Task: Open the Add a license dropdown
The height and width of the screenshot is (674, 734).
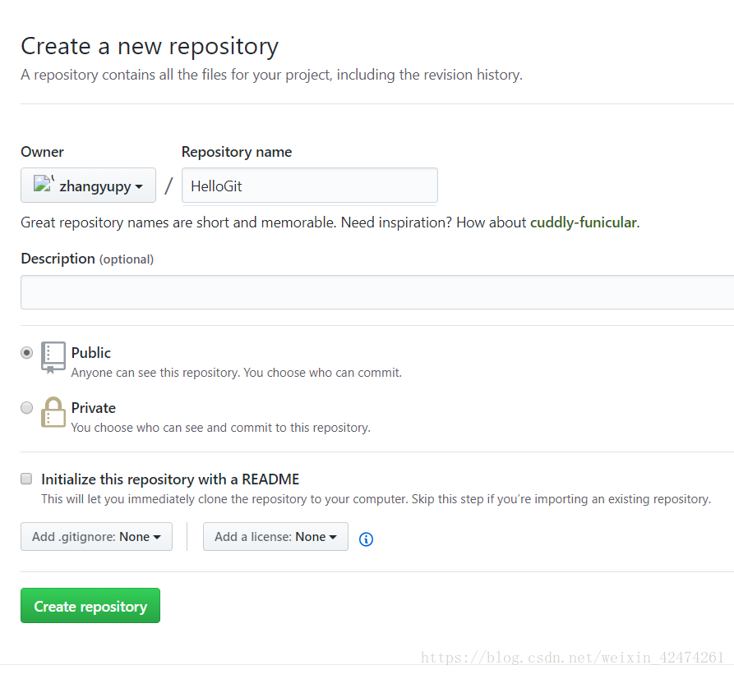Action: coord(275,537)
